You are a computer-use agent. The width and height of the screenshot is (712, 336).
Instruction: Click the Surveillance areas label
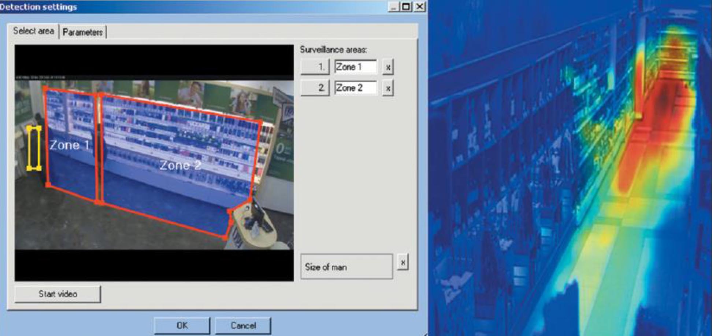click(333, 50)
